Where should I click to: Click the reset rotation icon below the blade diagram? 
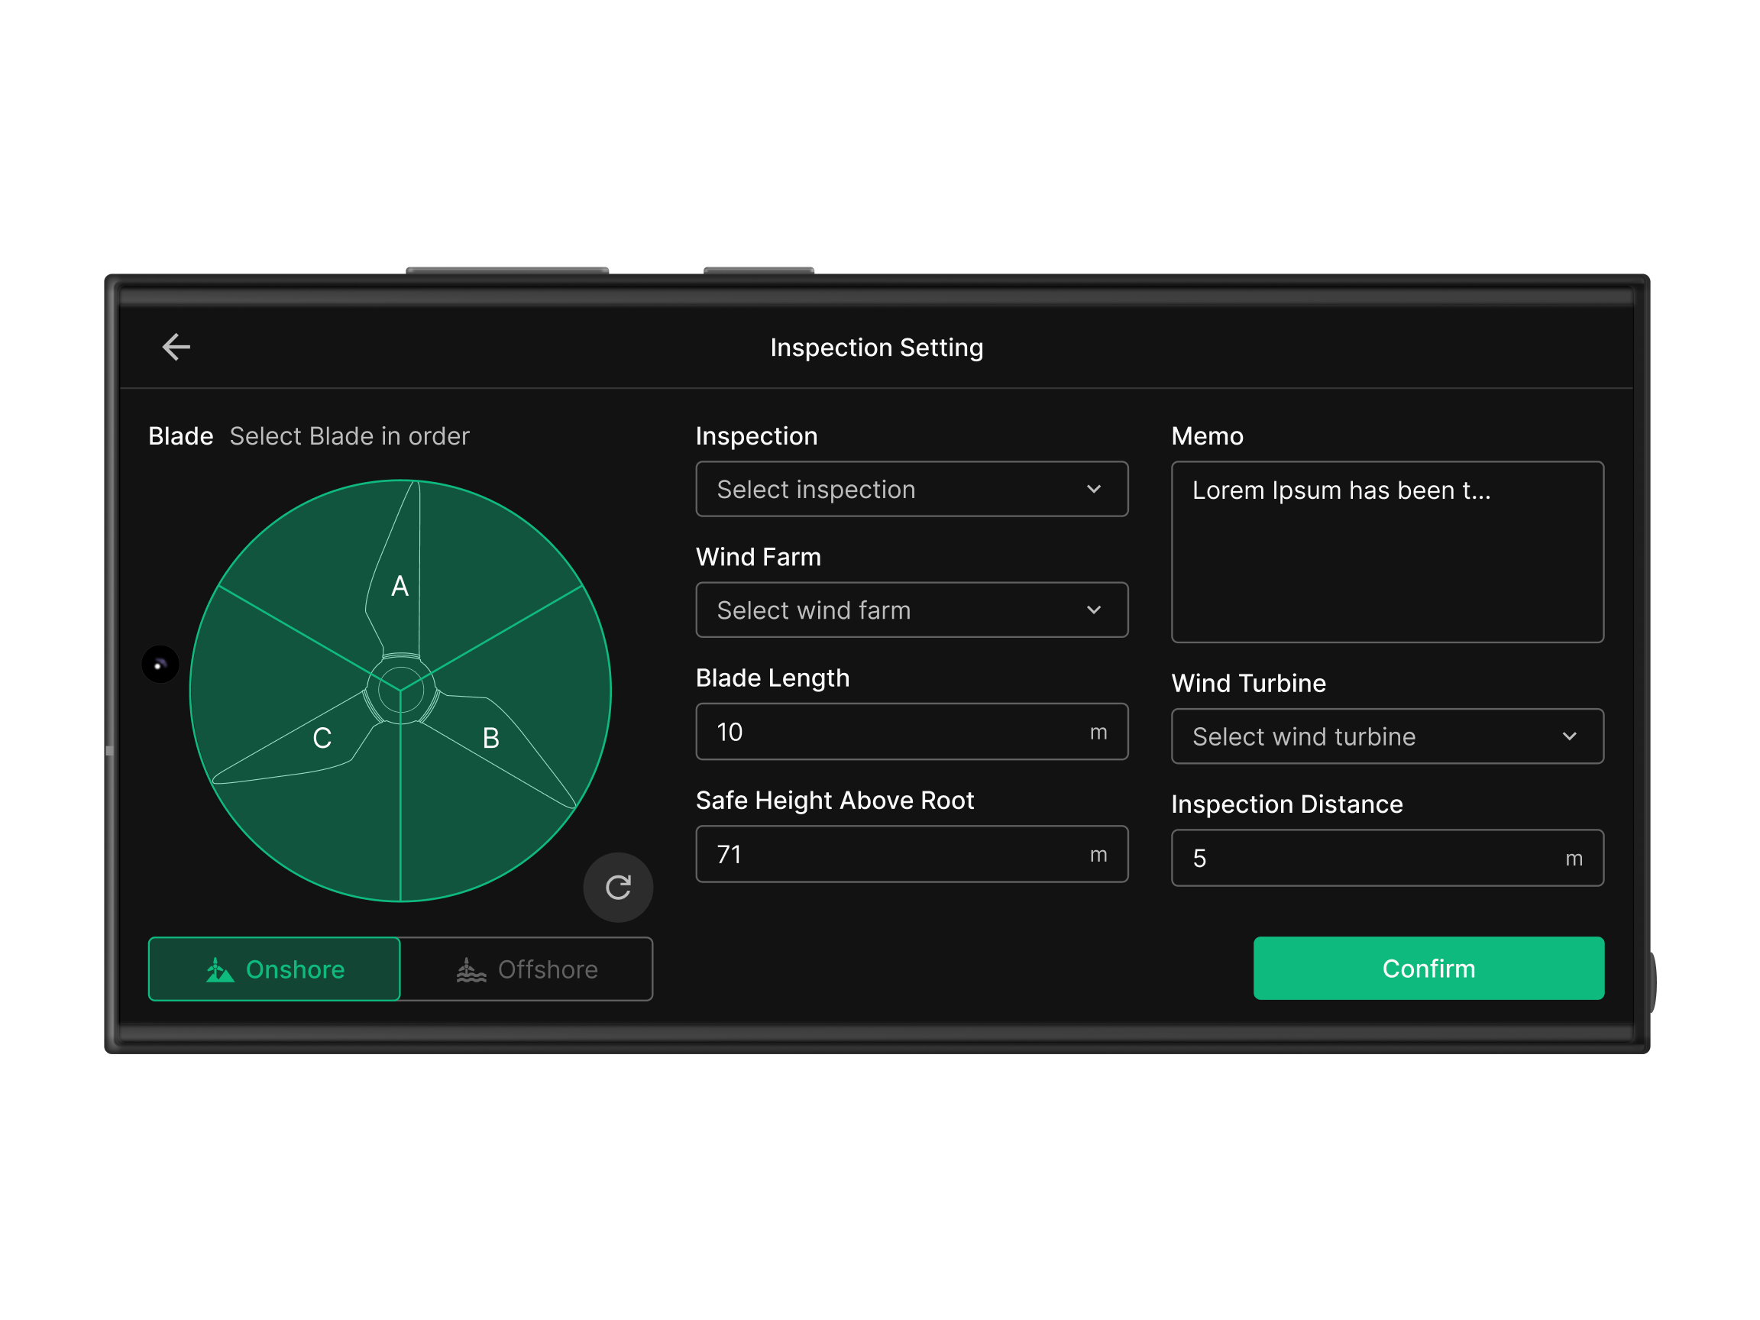[617, 887]
